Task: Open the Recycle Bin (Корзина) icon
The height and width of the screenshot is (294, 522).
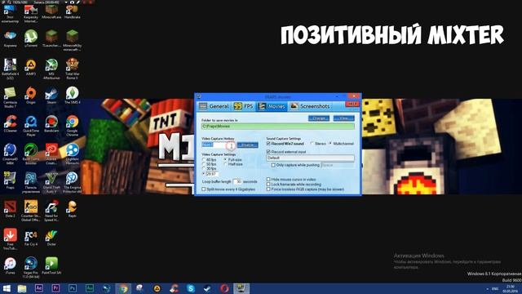Action: tap(10, 38)
